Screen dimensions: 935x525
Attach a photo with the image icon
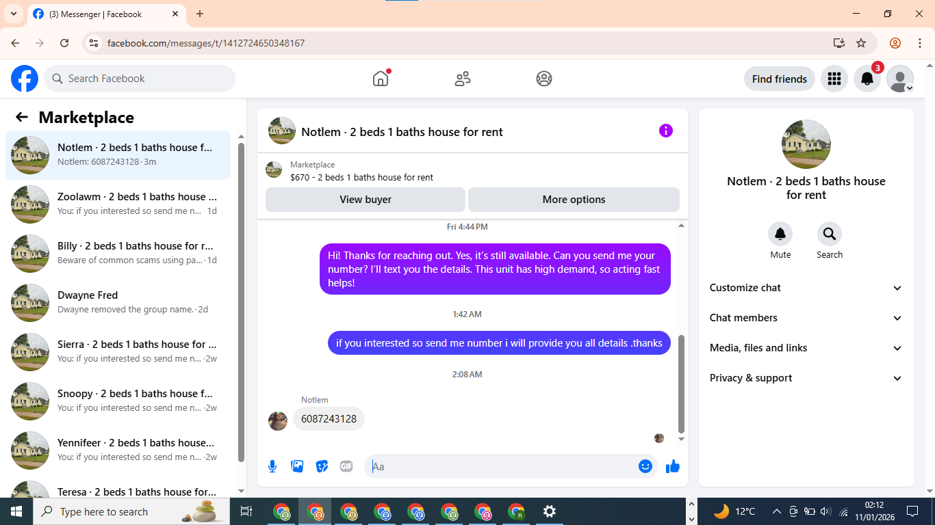[297, 466]
